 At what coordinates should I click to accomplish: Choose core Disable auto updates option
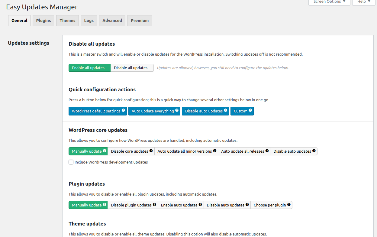click(294, 151)
